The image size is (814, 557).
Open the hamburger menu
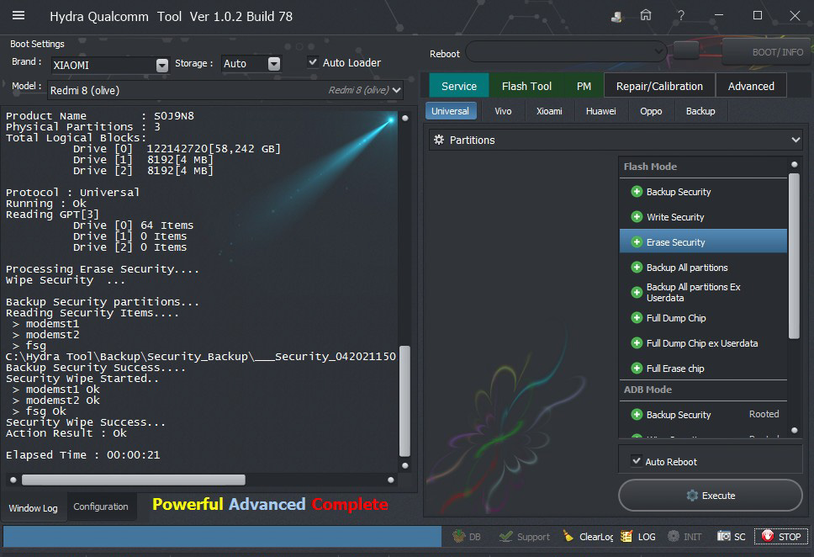pyautogui.click(x=18, y=16)
